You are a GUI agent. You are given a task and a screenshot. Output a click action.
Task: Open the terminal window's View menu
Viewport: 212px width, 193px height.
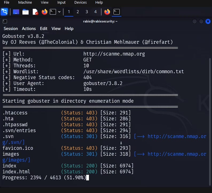(x=56, y=29)
